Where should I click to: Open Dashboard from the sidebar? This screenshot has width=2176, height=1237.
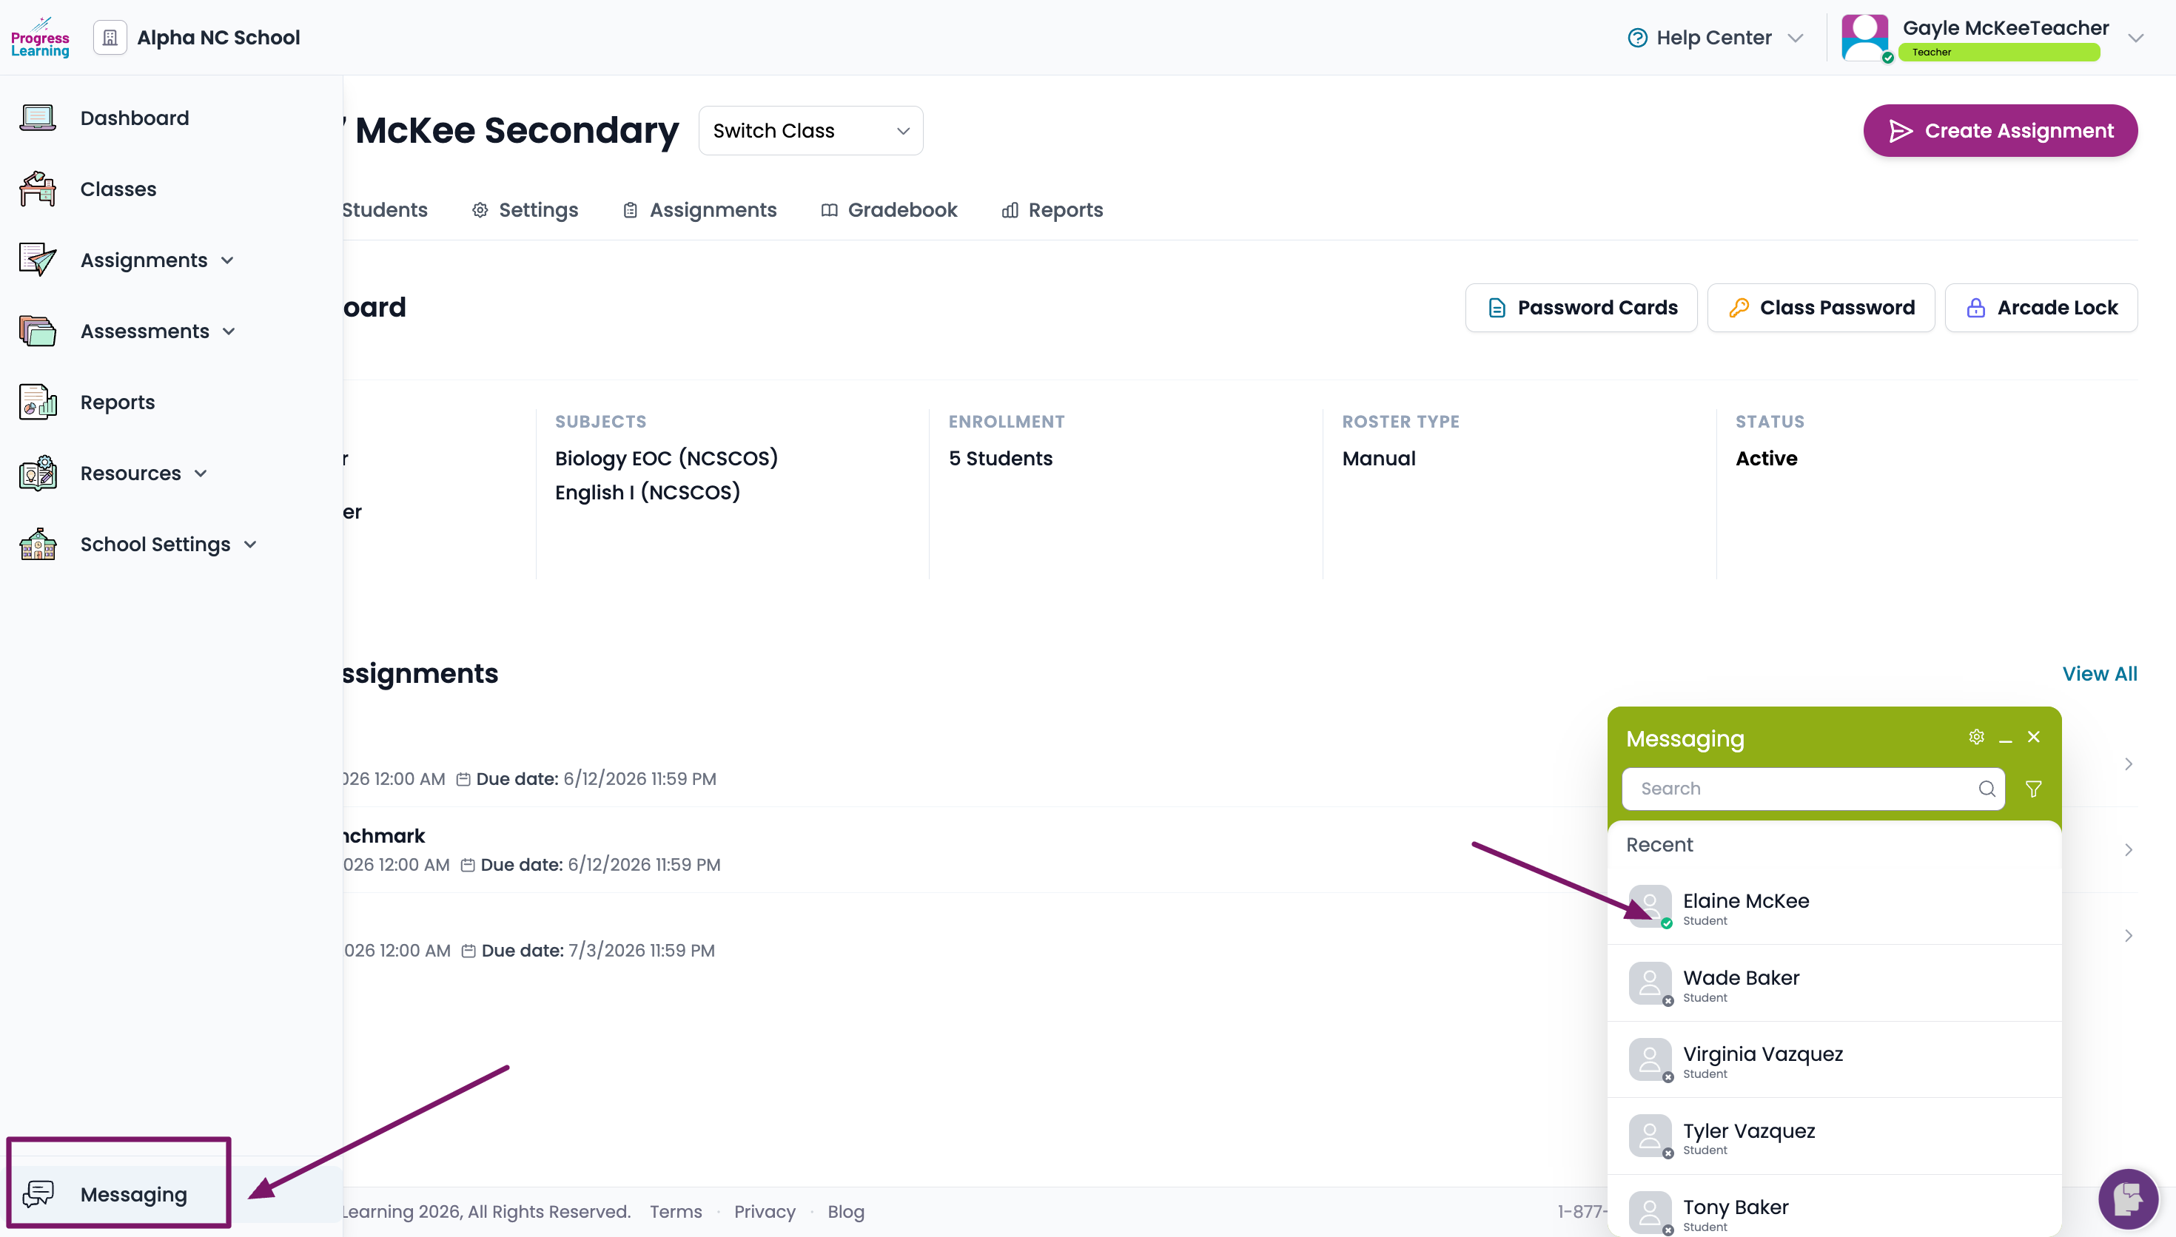tap(135, 118)
